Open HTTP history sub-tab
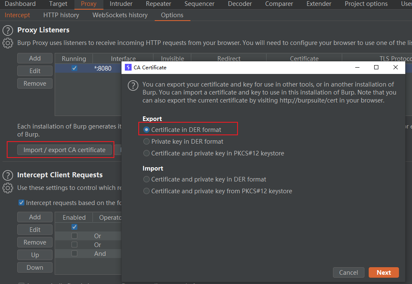 pyautogui.click(x=61, y=15)
